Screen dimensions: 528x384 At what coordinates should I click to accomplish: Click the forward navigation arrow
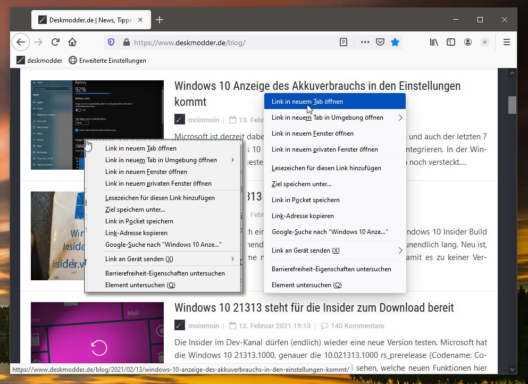coord(38,43)
